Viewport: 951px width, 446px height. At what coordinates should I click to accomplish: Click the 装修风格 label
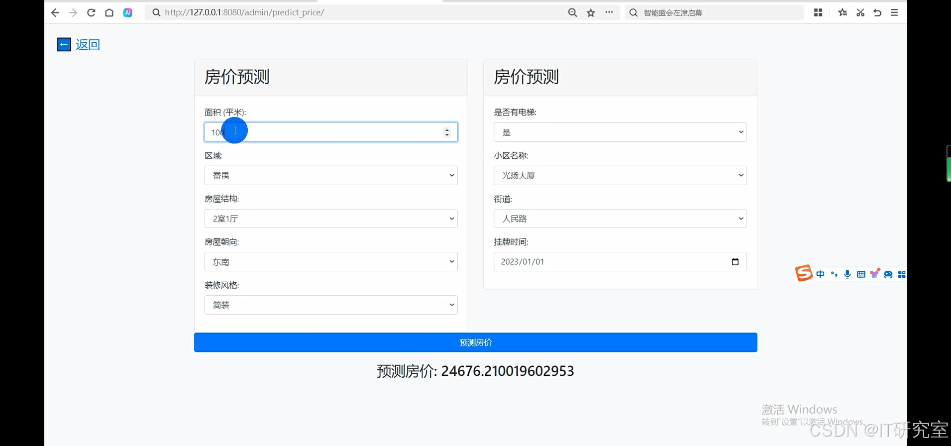(222, 285)
